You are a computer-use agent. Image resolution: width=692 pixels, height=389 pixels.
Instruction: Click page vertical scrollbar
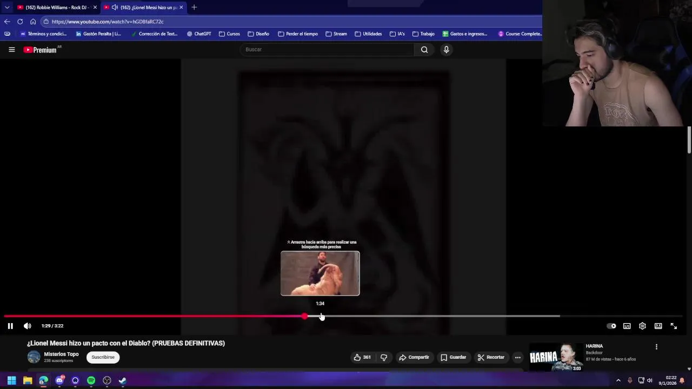(x=689, y=140)
